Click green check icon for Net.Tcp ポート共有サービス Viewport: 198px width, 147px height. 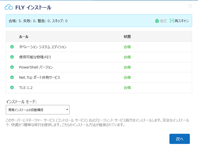(12, 77)
